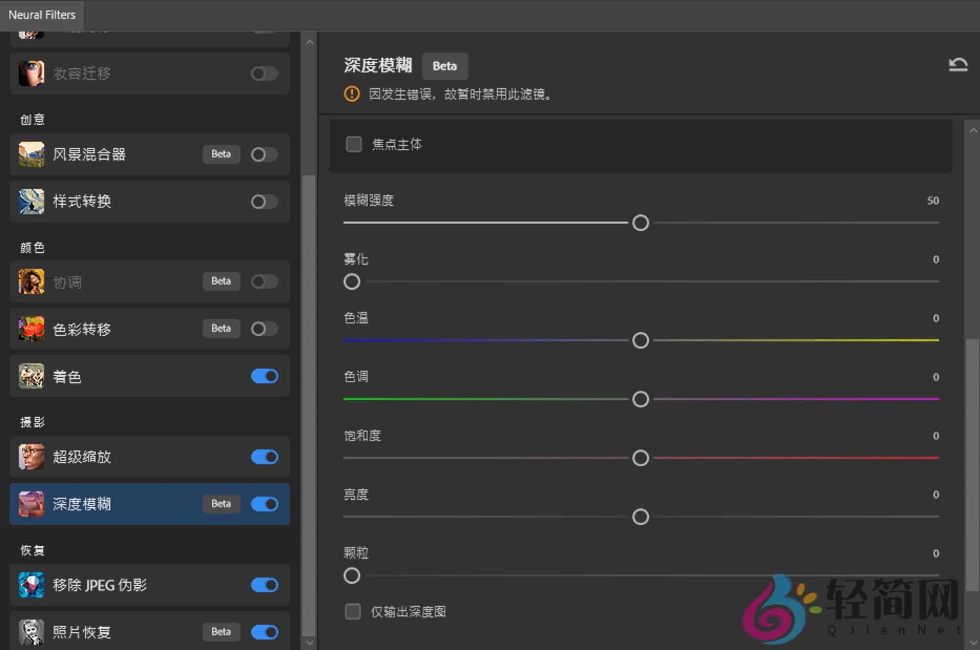The image size is (980, 650).
Task: Check the 焦点主体 checkbox
Action: [353, 144]
